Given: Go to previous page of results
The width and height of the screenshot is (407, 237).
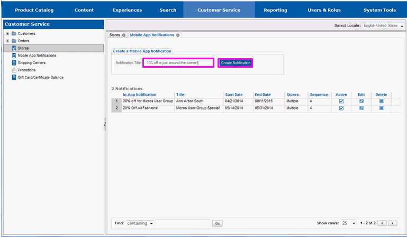Looking at the screenshot, I should (x=382, y=223).
